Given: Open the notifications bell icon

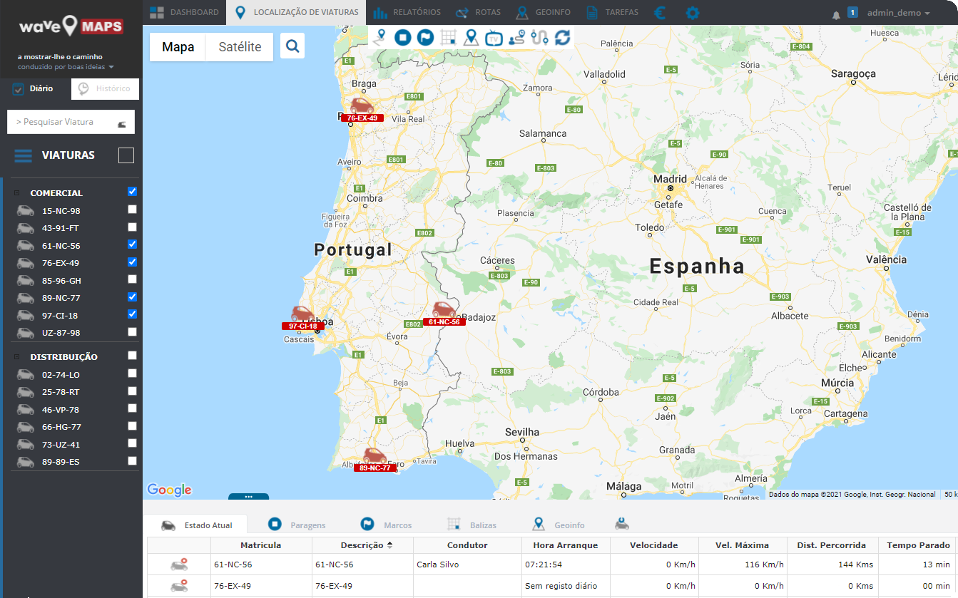Looking at the screenshot, I should tap(836, 15).
